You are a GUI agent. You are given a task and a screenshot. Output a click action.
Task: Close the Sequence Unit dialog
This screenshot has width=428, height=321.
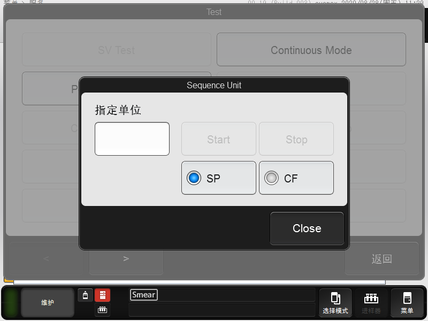[x=307, y=228]
